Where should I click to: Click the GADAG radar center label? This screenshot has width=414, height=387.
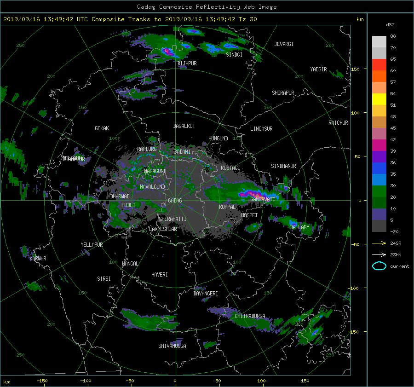(x=175, y=201)
